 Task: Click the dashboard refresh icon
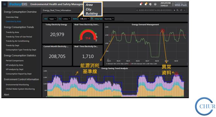[181, 10]
